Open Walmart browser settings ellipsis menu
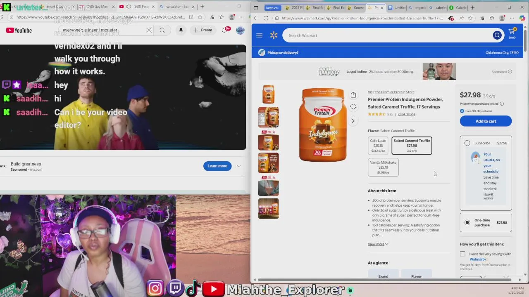 click(x=512, y=18)
